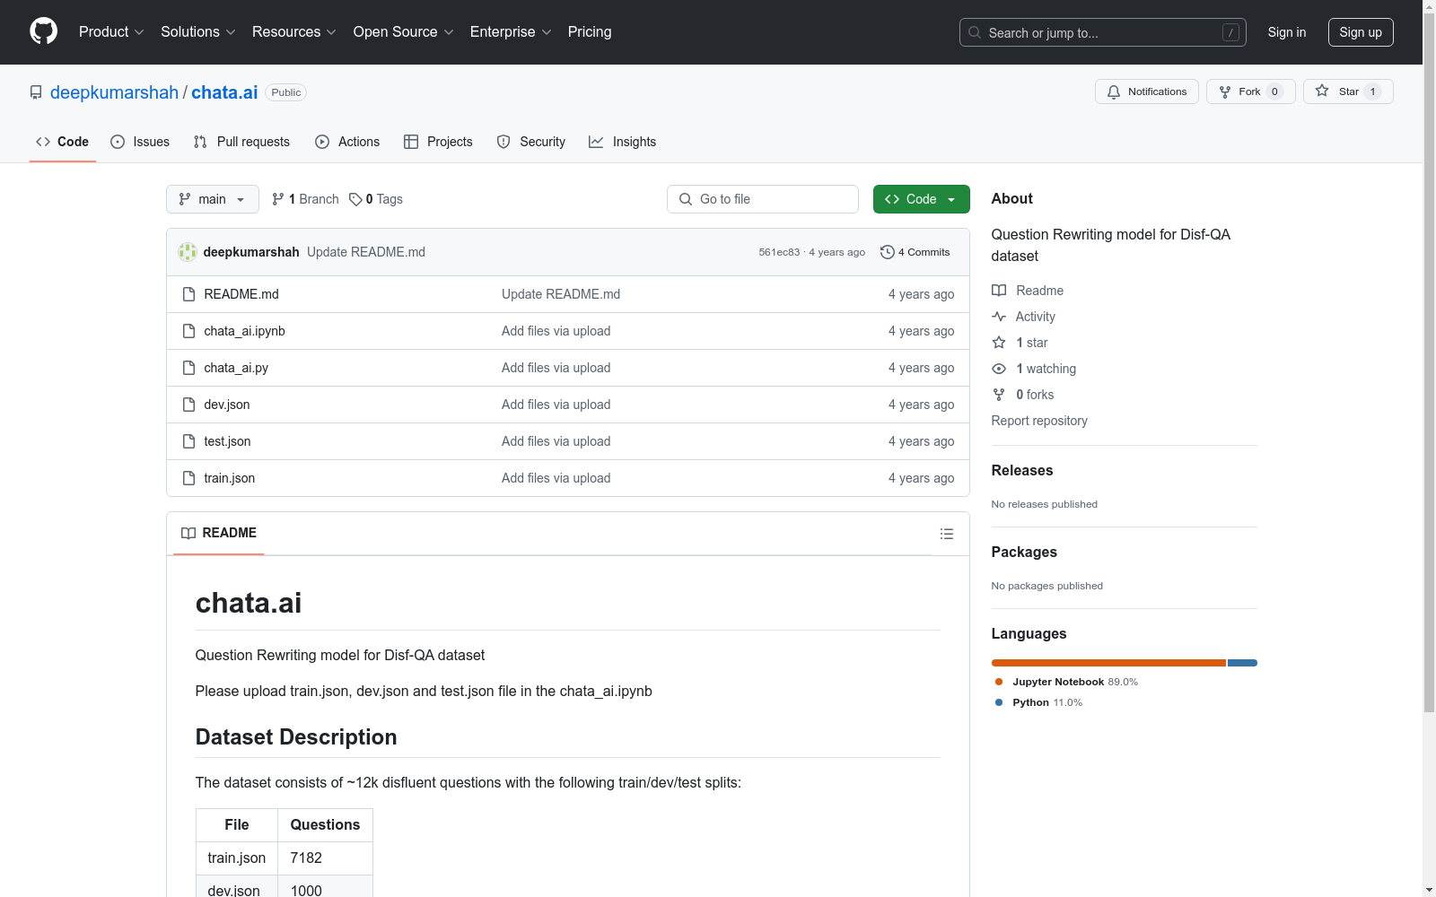Open the Projects tab
Viewport: 1436px width, 897px height.
(x=438, y=142)
